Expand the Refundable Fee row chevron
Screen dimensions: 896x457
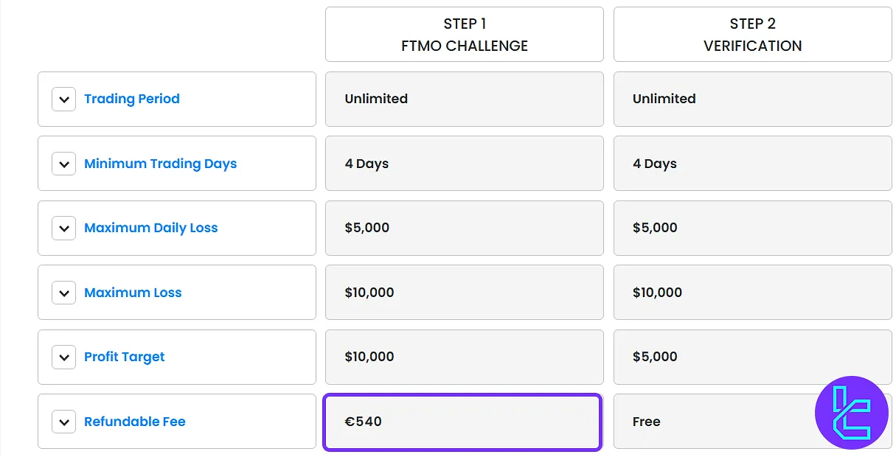[x=64, y=422]
